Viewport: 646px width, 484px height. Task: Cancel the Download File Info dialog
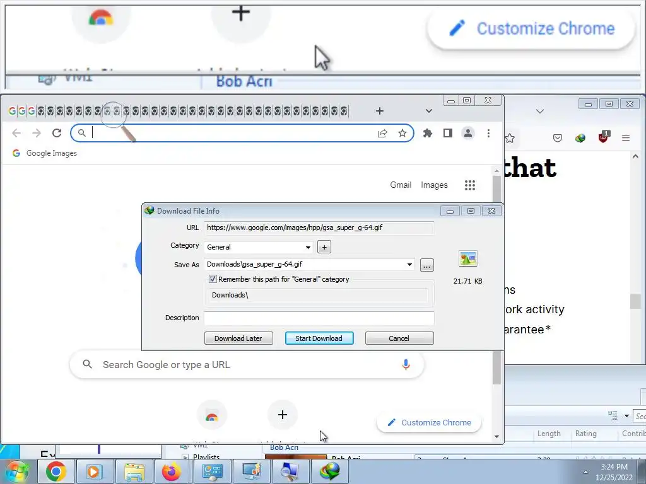pyautogui.click(x=399, y=338)
